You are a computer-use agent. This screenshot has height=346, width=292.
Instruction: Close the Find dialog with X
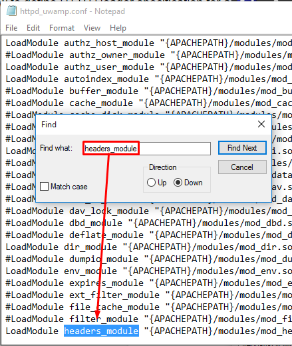point(261,124)
